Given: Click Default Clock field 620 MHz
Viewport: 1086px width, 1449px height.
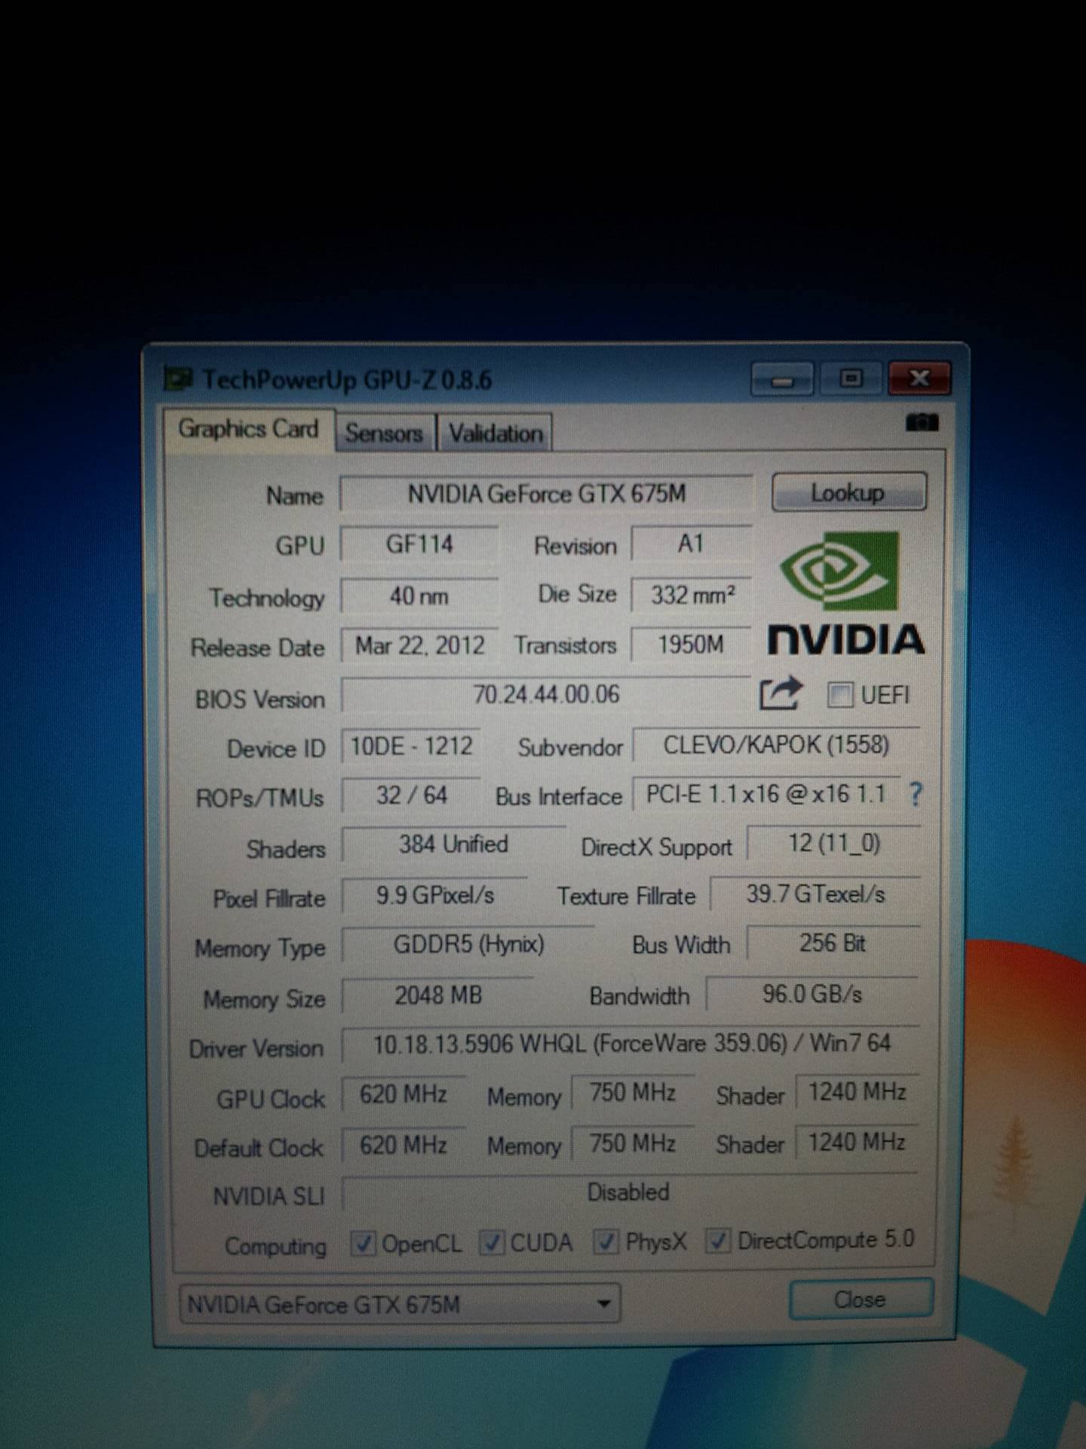Looking at the screenshot, I should pyautogui.click(x=403, y=1145).
